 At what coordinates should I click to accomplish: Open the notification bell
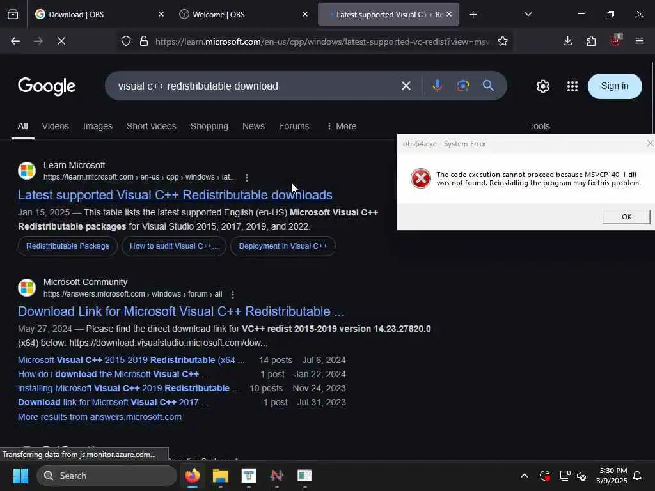tap(637, 476)
